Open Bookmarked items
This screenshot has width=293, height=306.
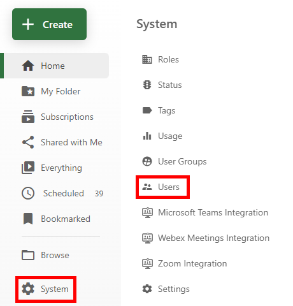pos(66,219)
